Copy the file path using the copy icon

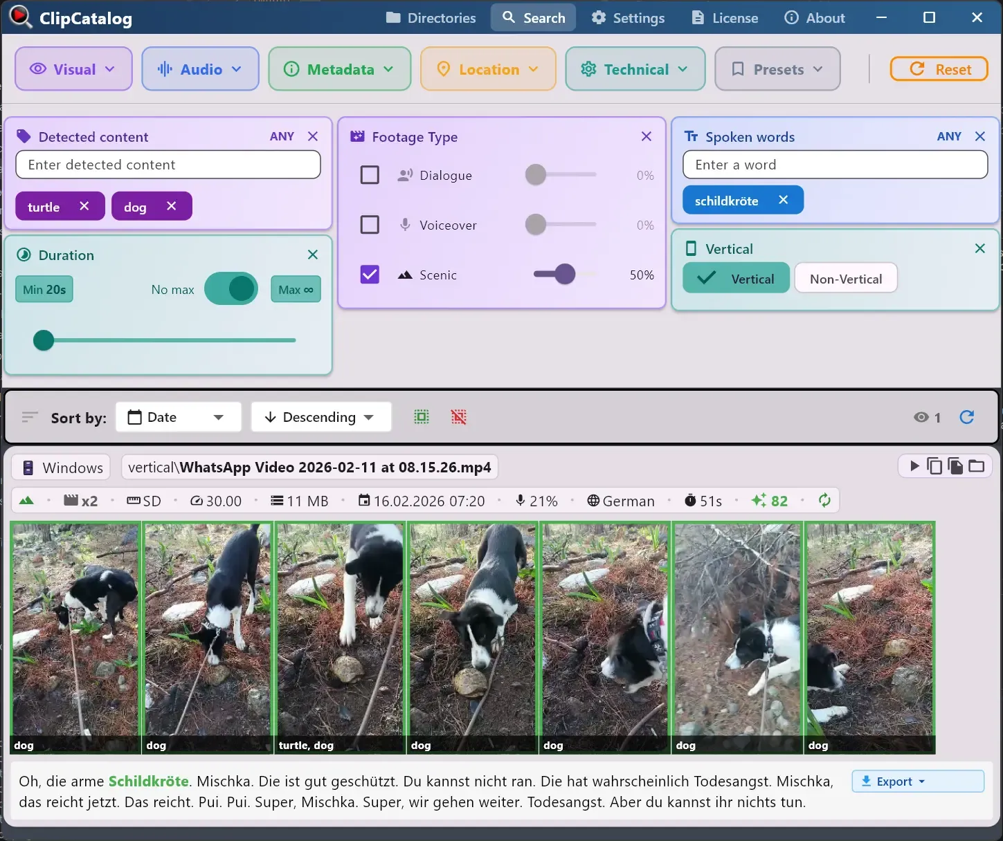click(x=934, y=465)
